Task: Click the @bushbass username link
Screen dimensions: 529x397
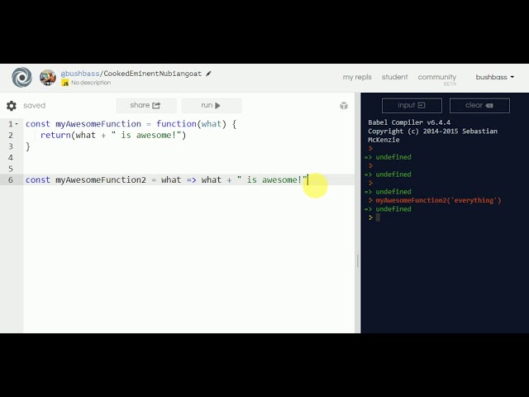Action: point(80,74)
